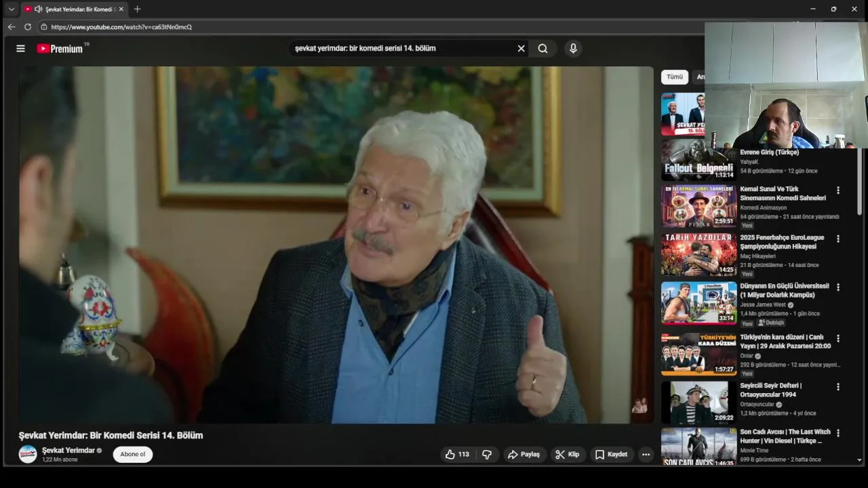Open Seyircili Seyir Defteri video title

(x=771, y=390)
